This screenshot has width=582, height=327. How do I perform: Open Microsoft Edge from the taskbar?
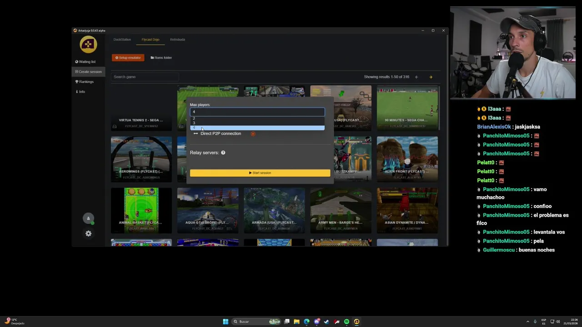click(x=306, y=322)
